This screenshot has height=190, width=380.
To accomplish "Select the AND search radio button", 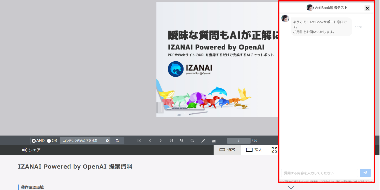I will 34,141.
